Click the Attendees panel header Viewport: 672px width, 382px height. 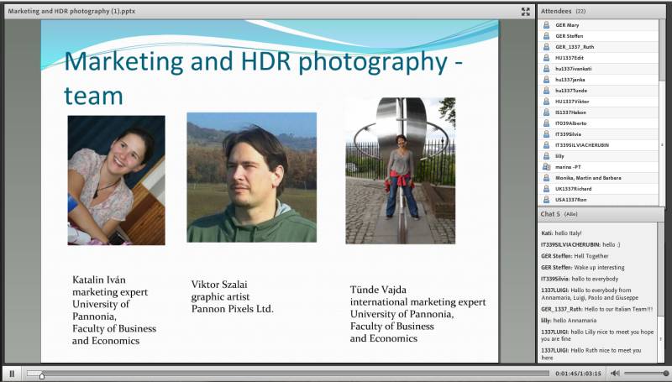[x=556, y=11]
